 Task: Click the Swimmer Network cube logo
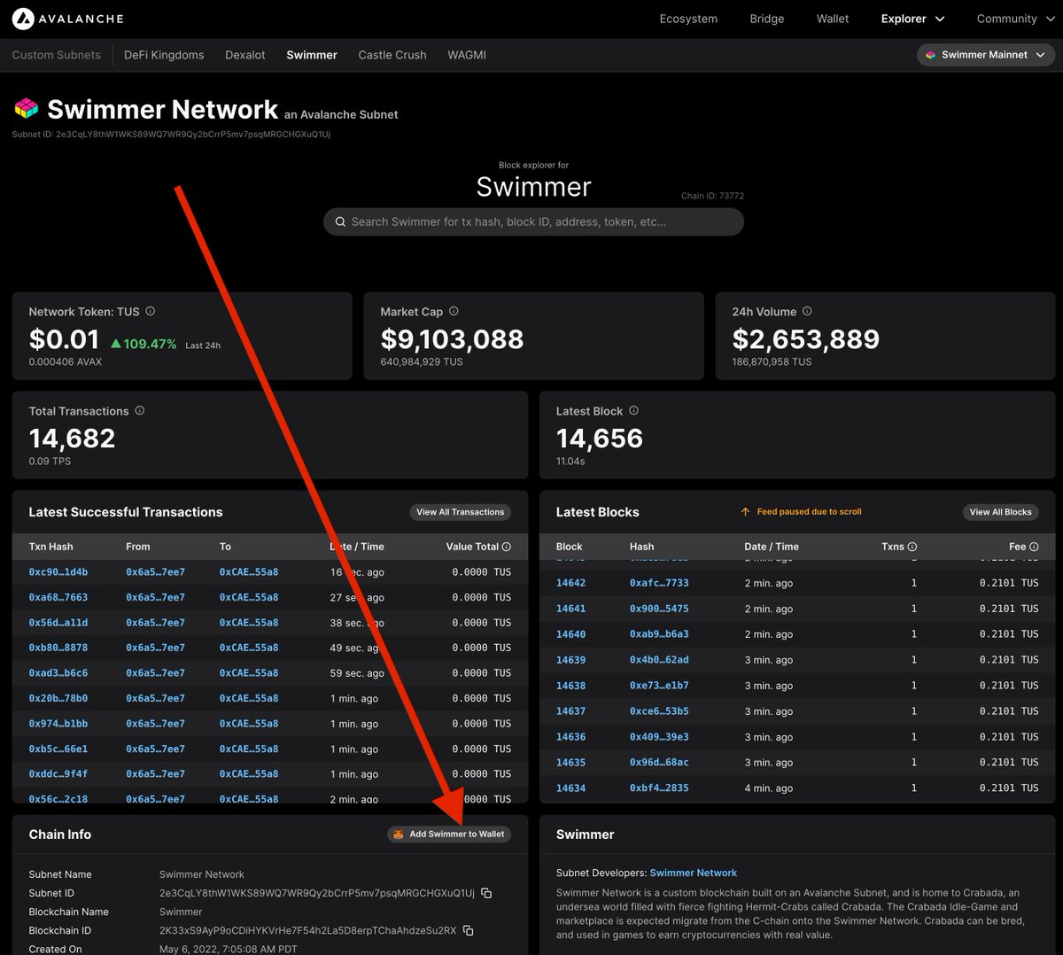[27, 108]
